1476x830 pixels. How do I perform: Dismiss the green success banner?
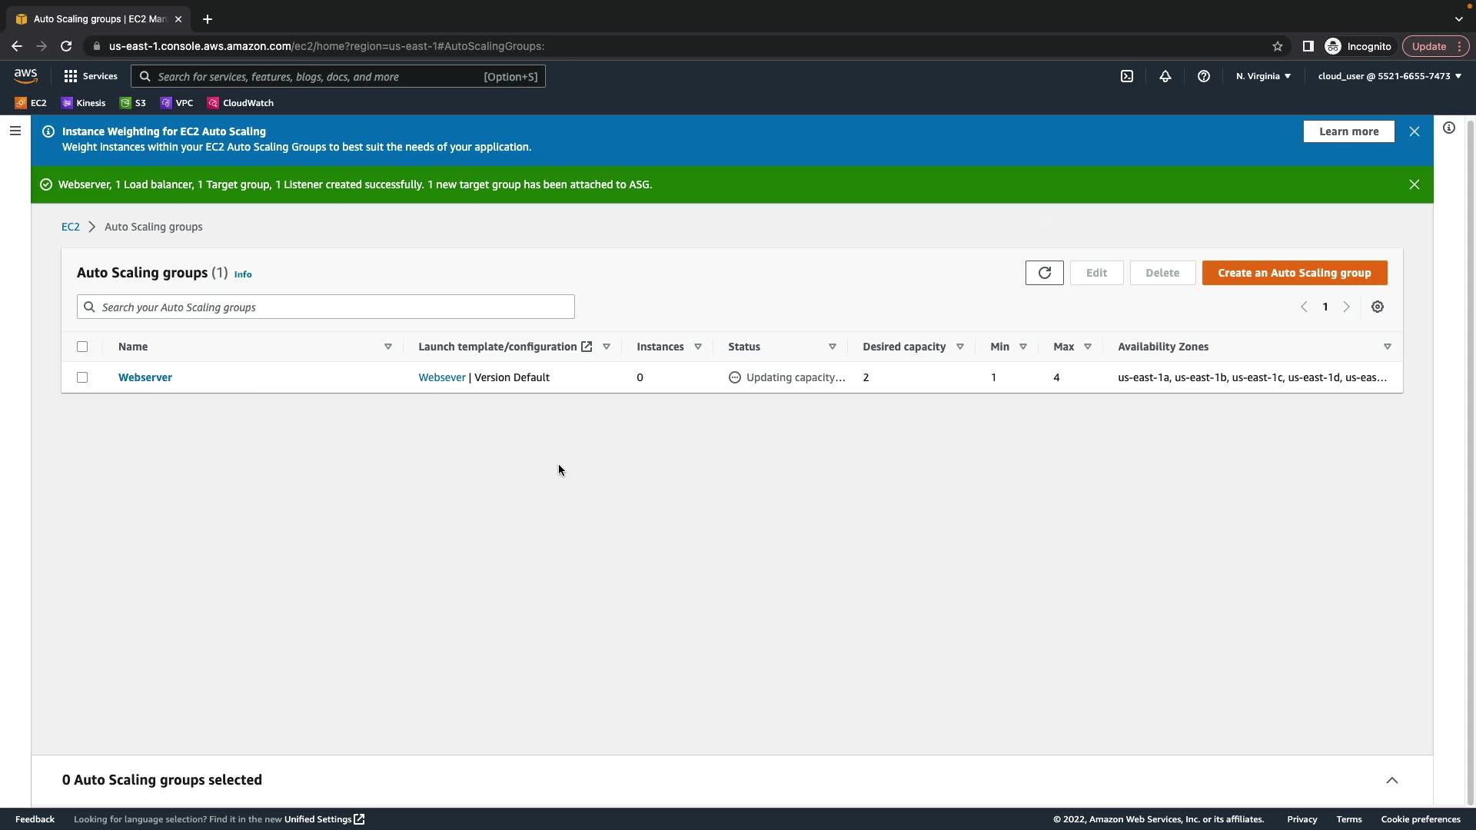tap(1414, 184)
